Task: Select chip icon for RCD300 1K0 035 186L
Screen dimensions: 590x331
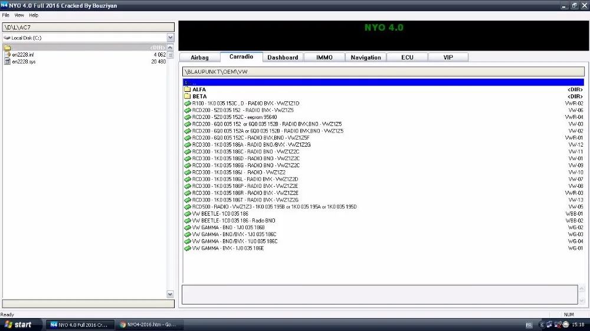Action: tap(188, 179)
